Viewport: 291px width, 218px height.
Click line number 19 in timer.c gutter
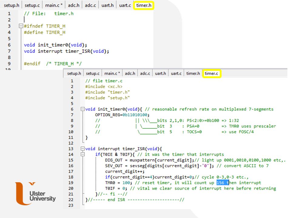click(71, 183)
